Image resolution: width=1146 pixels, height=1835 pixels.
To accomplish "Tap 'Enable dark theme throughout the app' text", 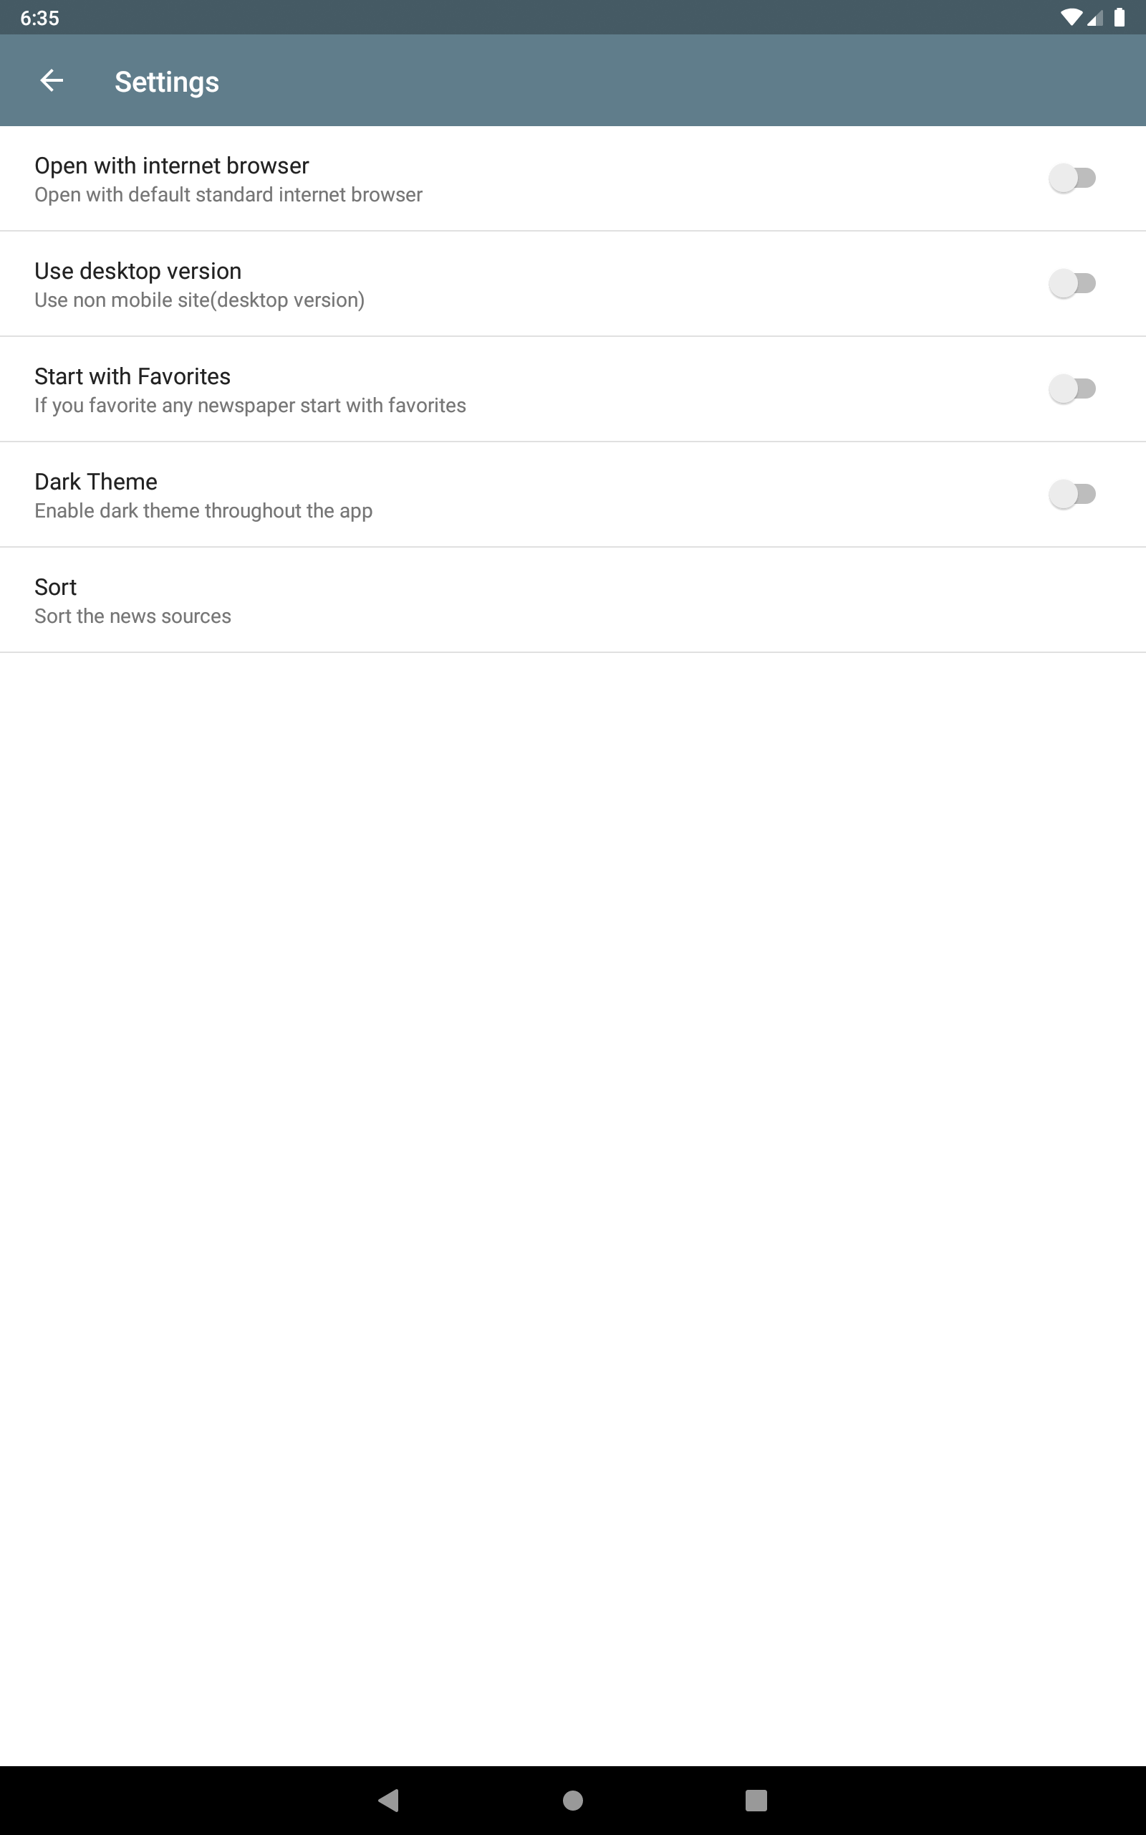I will click(203, 511).
